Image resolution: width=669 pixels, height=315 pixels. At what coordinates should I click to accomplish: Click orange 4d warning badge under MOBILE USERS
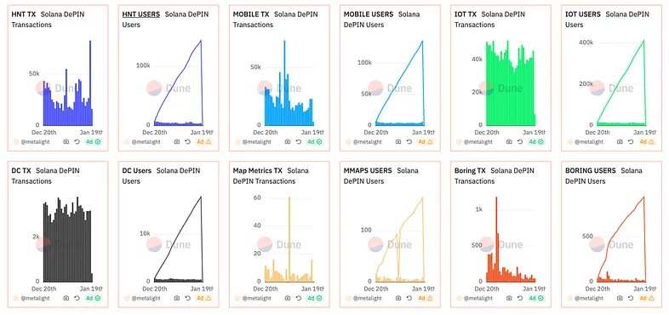click(x=426, y=141)
